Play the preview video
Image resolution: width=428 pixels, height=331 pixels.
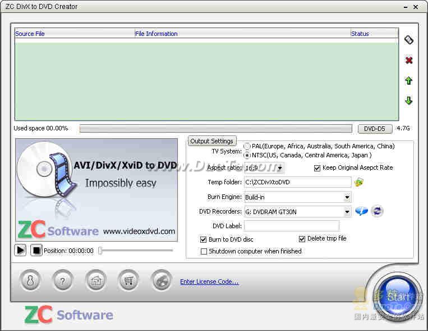pos(20,250)
